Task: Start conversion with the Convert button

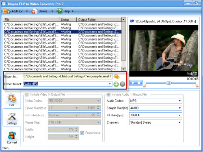Action: [12, 137]
